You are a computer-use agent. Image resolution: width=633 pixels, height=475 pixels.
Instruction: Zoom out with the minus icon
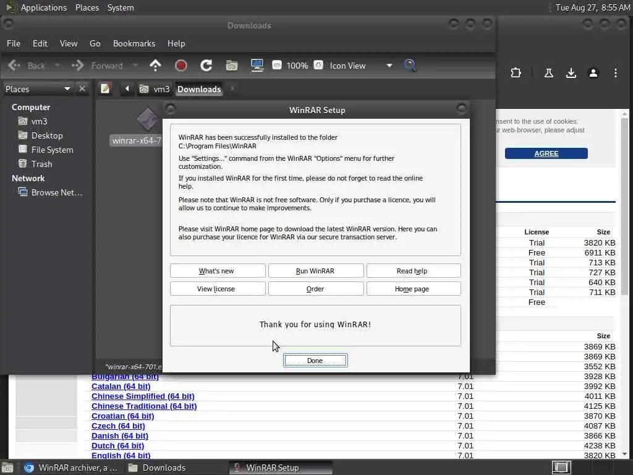tap(277, 65)
